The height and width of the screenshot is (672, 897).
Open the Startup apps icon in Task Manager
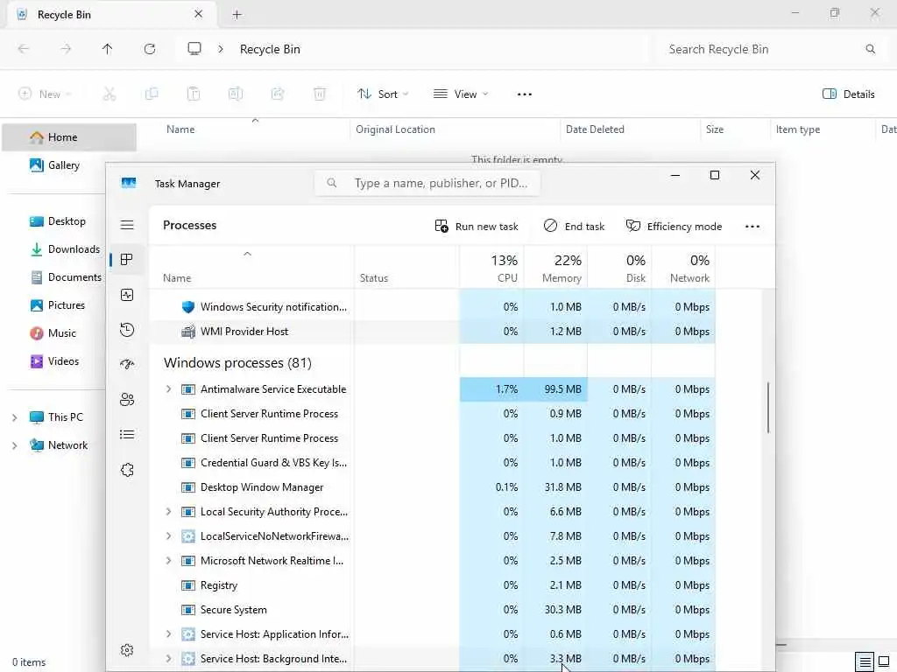pos(127,365)
